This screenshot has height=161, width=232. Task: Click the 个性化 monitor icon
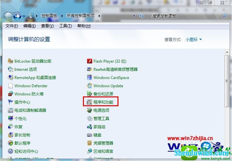pyautogui.click(x=10, y=118)
